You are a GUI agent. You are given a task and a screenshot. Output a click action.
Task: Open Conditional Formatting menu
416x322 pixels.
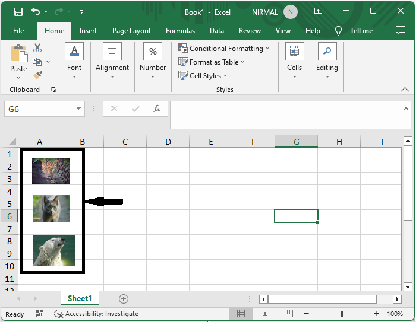coord(224,49)
